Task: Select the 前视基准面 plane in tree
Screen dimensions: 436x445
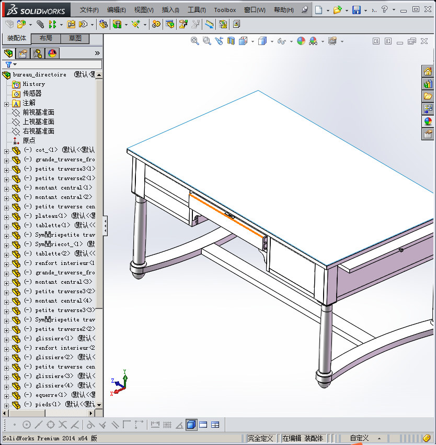Action: pos(38,113)
